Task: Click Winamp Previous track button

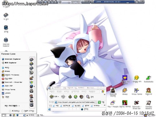Action: [x=42, y=2]
